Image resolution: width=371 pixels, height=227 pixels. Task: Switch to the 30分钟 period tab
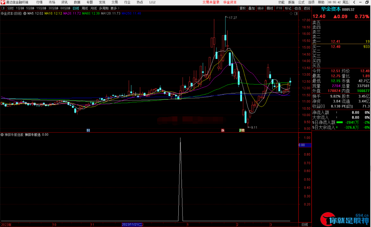53,8
